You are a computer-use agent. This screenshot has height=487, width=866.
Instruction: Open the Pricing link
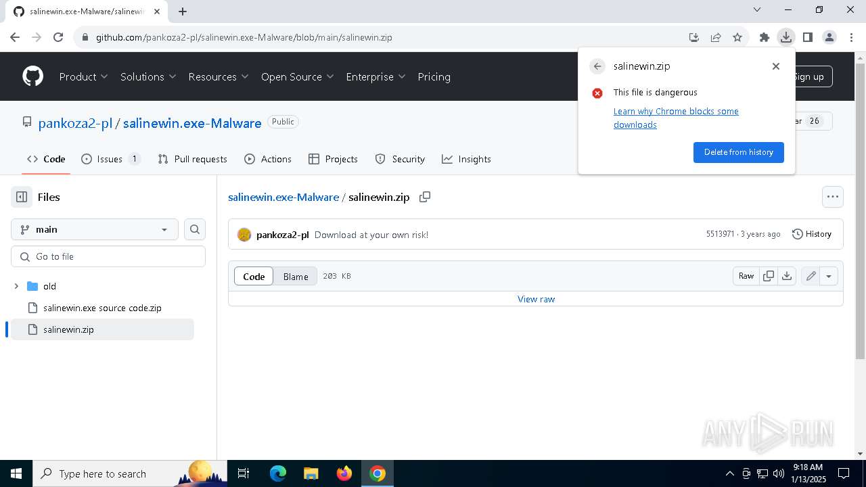point(434,76)
